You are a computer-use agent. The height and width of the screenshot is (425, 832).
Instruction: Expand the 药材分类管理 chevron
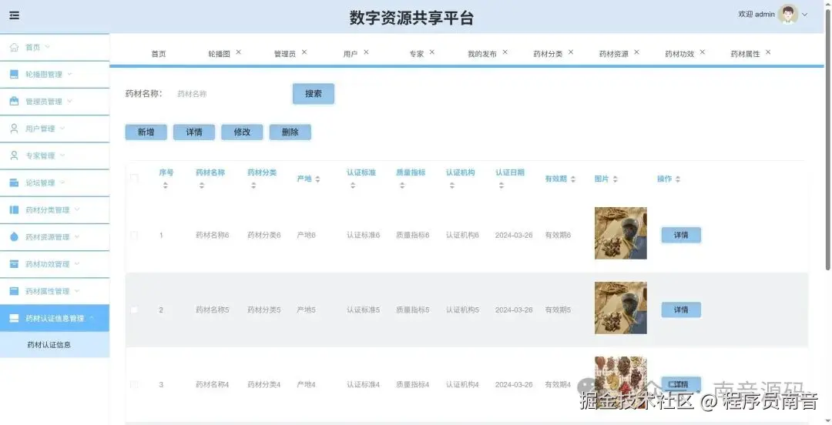[x=76, y=209]
